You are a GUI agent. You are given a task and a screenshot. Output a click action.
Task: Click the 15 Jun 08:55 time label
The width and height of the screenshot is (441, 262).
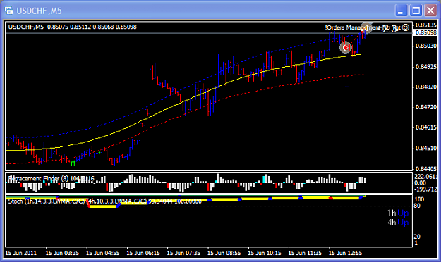224,253
